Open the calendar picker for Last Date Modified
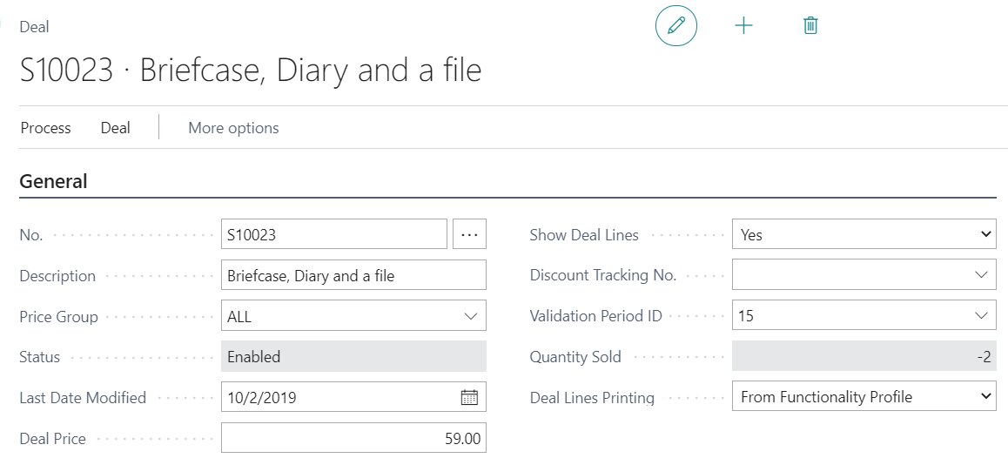This screenshot has width=1008, height=465. 469,398
